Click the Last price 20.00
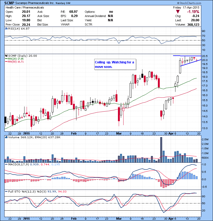213x221 pixels. click(195, 20)
